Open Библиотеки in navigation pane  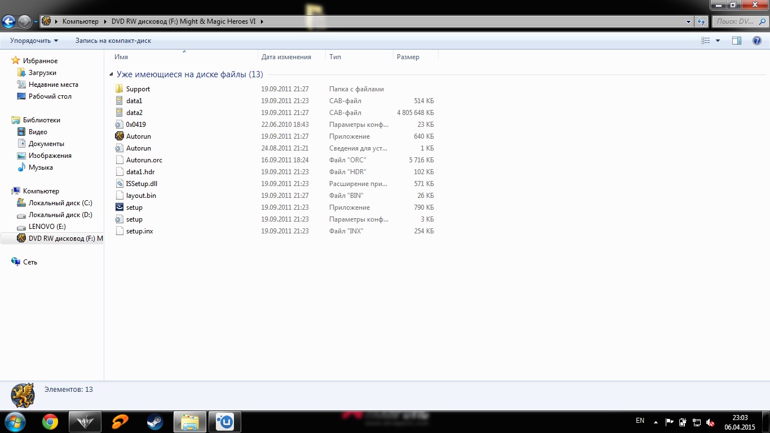point(41,120)
